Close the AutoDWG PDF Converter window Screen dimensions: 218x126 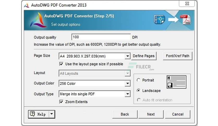pos(187,4)
